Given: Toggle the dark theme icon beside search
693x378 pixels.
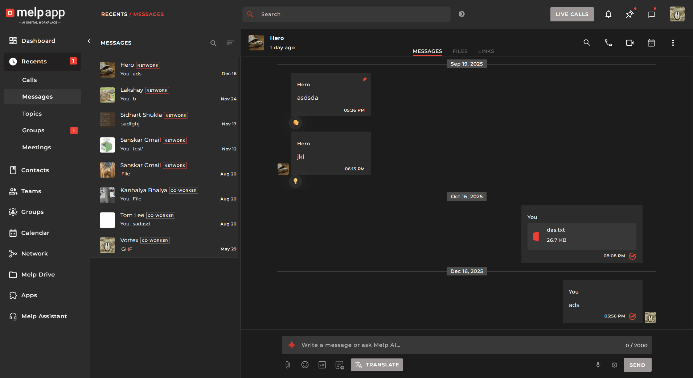Looking at the screenshot, I should click(462, 14).
